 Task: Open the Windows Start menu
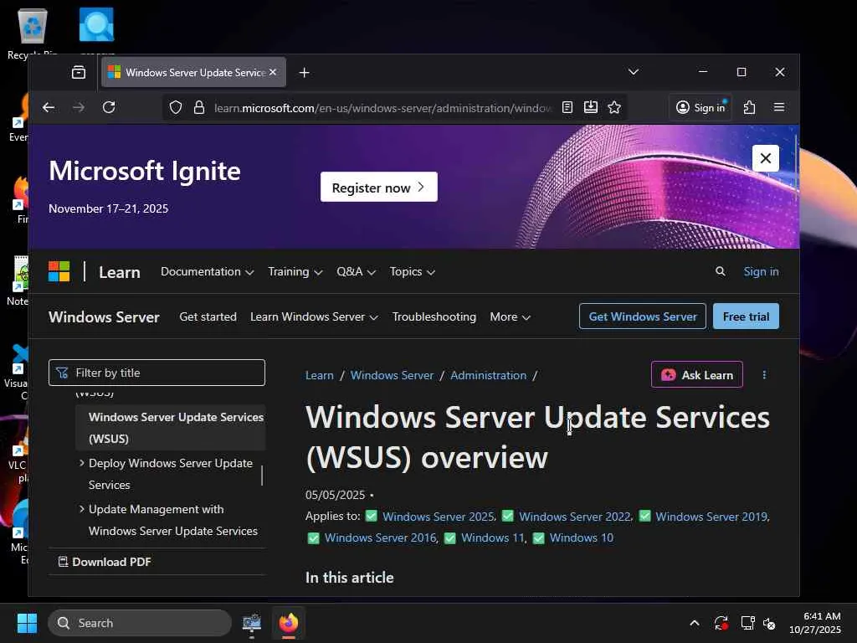pos(27,623)
